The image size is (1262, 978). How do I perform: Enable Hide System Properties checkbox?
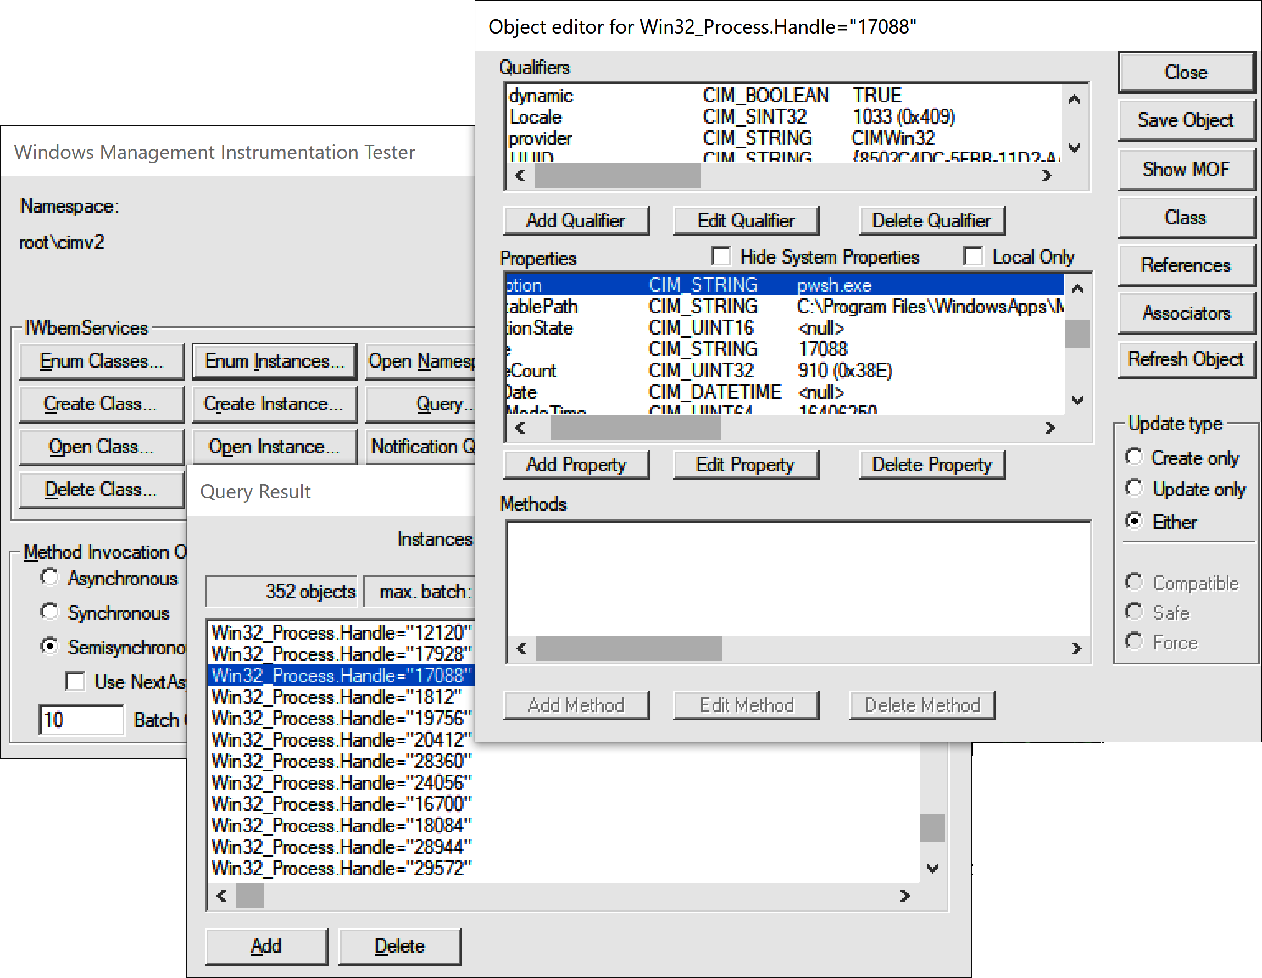pyautogui.click(x=721, y=256)
